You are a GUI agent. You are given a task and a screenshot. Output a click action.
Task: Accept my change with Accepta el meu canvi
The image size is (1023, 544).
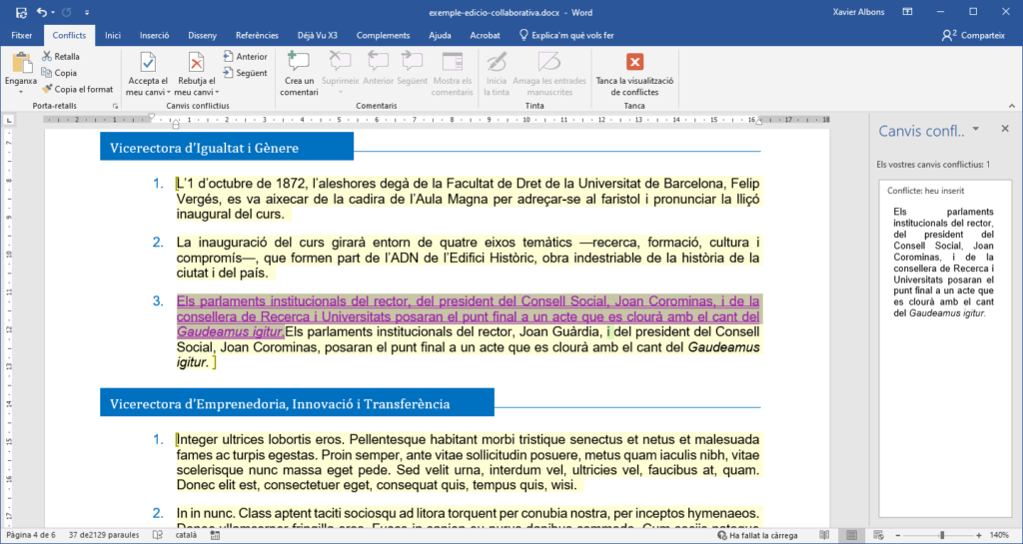[147, 65]
